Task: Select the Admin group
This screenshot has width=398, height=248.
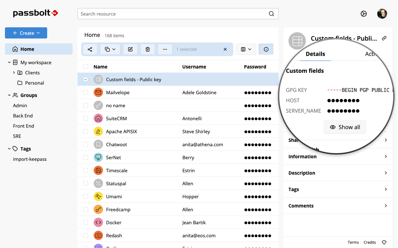Action: tap(20, 106)
